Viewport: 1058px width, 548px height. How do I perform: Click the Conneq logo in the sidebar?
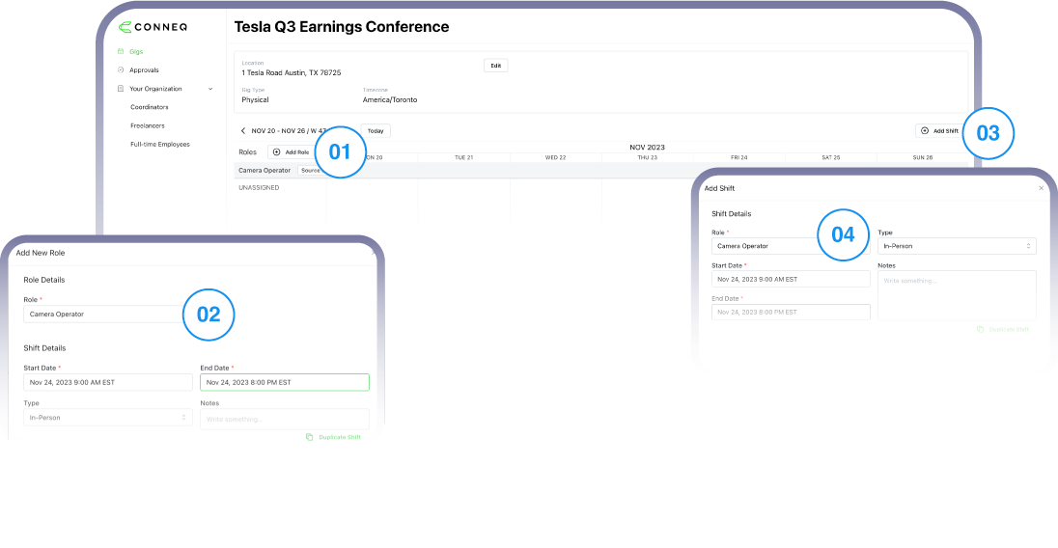(x=153, y=27)
